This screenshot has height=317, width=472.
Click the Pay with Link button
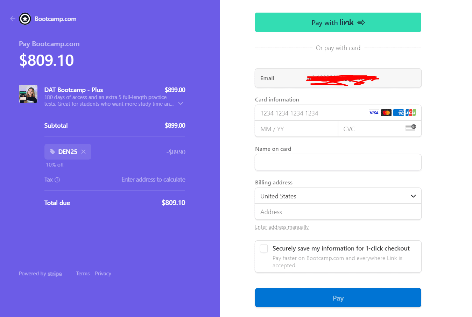(338, 22)
